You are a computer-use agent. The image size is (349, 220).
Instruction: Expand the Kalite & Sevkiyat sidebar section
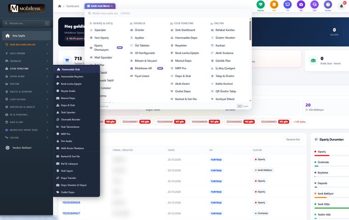tap(27, 92)
